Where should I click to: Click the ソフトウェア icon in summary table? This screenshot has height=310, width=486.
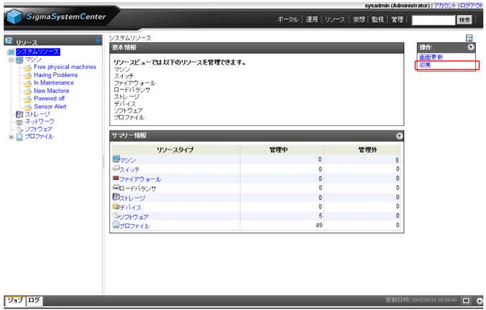click(116, 215)
